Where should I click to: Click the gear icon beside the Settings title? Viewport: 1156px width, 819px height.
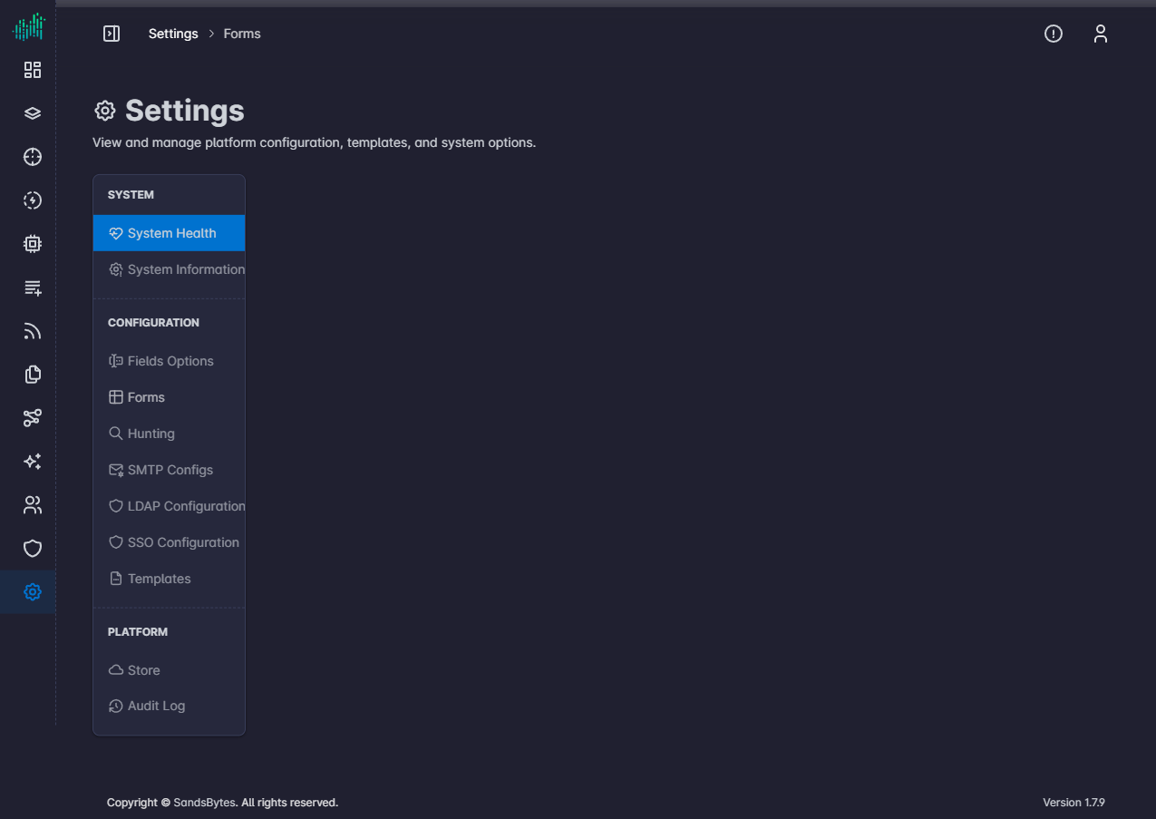click(105, 111)
